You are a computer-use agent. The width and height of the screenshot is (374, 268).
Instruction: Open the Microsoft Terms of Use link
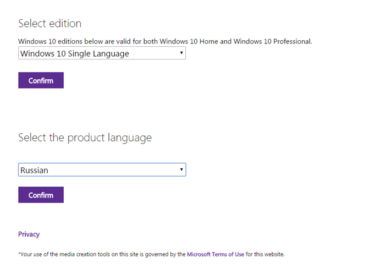(x=215, y=254)
